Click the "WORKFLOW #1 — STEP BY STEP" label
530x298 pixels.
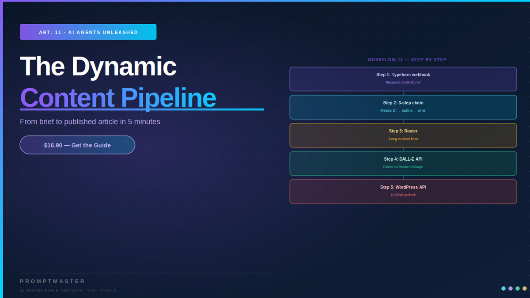pyautogui.click(x=407, y=60)
